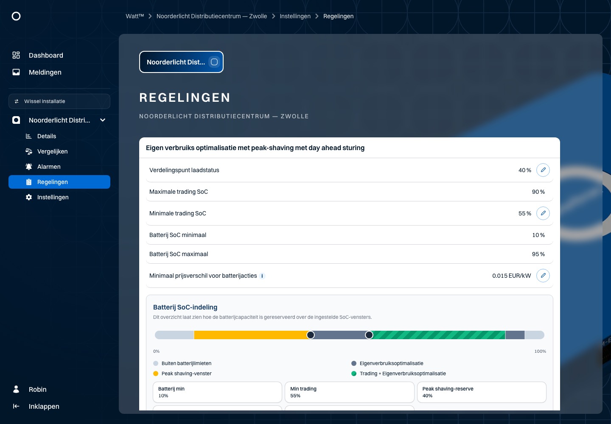Click the Batterij min 10% card
This screenshot has height=424, width=611.
(x=217, y=392)
